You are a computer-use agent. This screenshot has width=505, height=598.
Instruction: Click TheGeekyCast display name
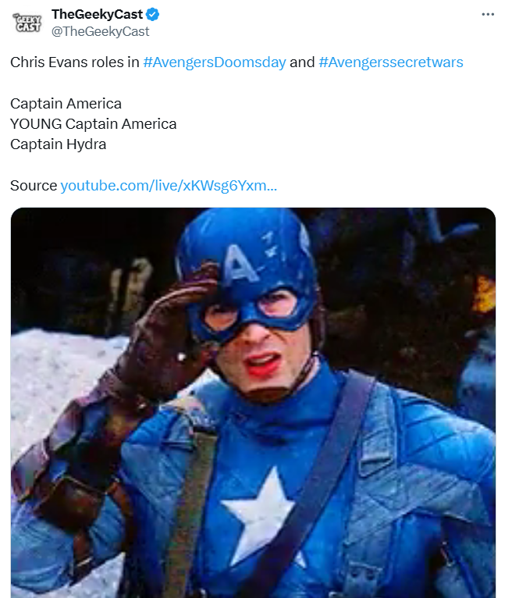(97, 15)
